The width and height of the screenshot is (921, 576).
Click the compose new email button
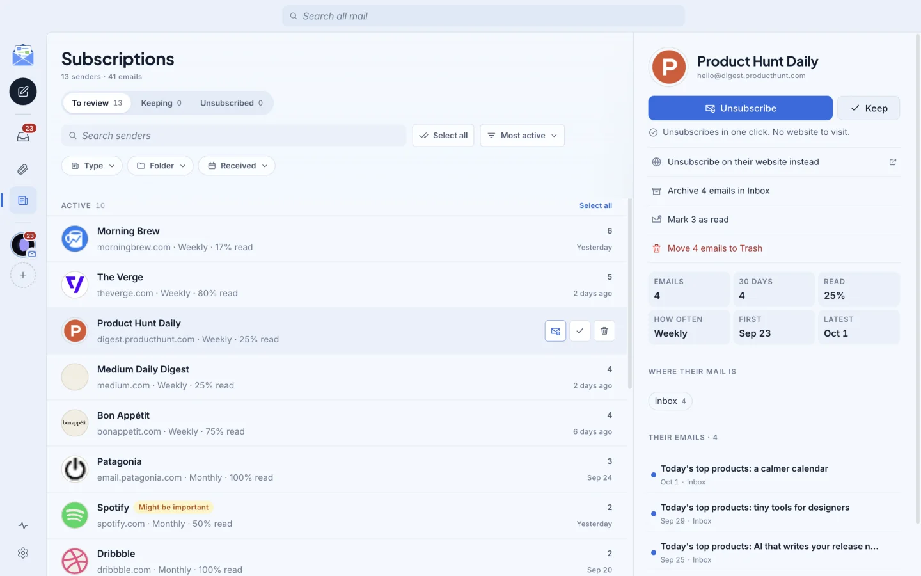pos(23,92)
